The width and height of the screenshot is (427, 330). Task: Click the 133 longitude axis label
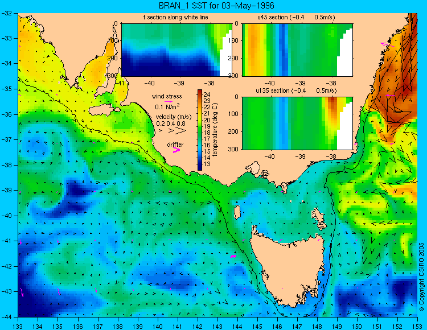pyautogui.click(x=18, y=326)
